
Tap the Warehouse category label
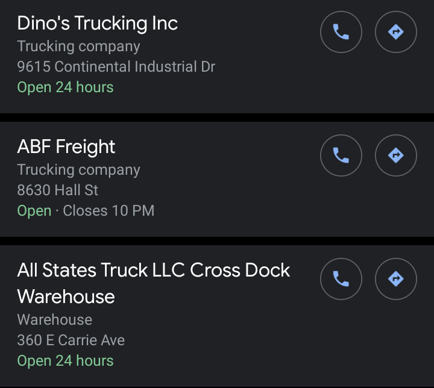pos(55,319)
